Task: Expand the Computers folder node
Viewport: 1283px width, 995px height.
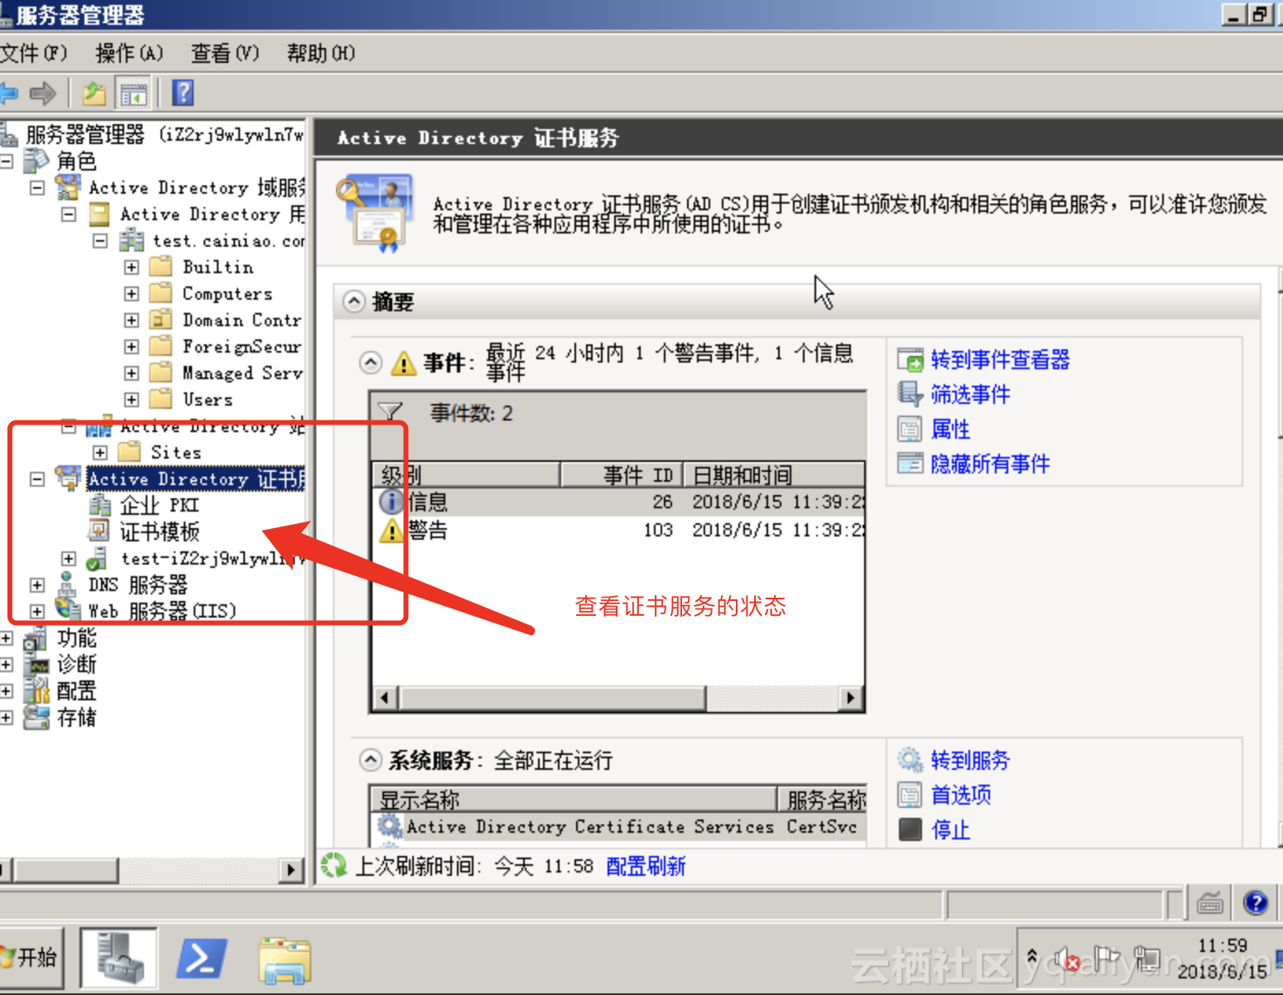Action: pyautogui.click(x=131, y=294)
